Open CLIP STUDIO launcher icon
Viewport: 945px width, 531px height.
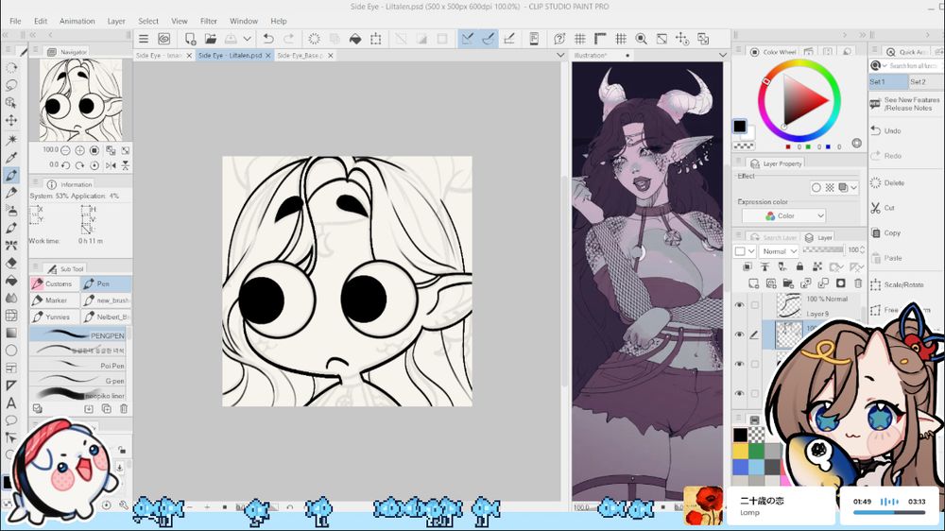163,39
